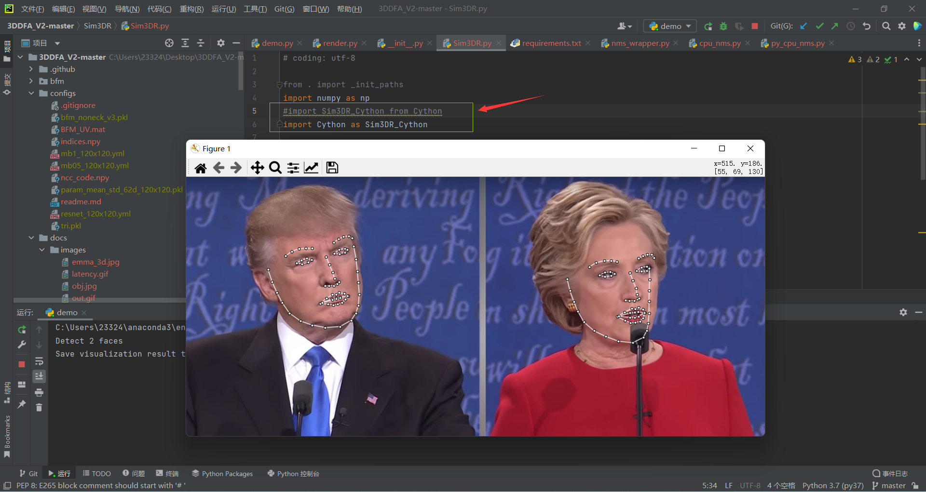Click the Sim3DR breadcrumb in navigation bar

click(97, 26)
